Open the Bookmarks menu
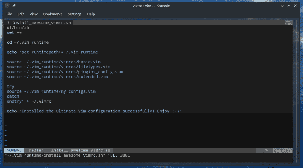The height and width of the screenshot is (168, 303). [x=53, y=14]
